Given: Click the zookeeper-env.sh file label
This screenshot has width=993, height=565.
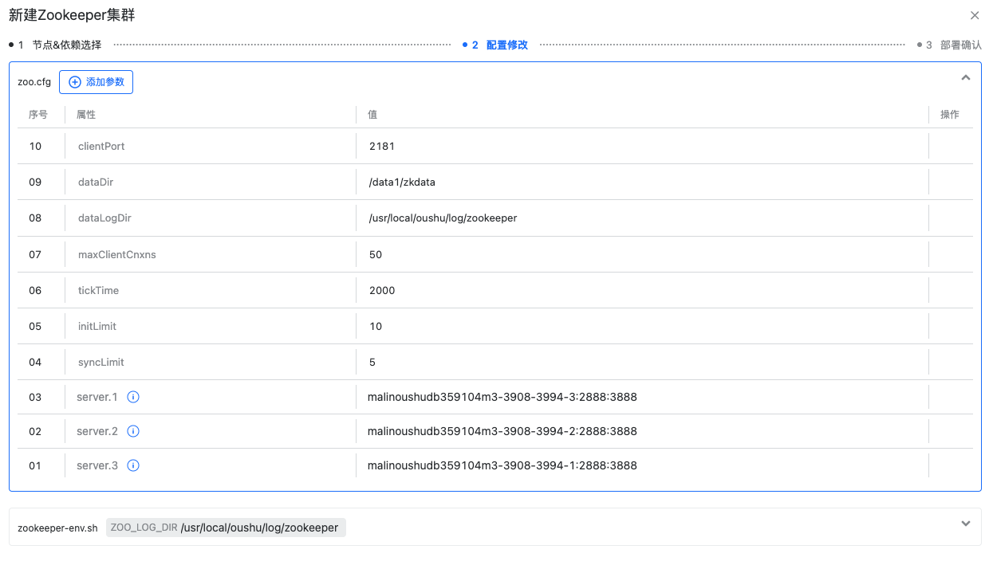Looking at the screenshot, I should coord(57,528).
